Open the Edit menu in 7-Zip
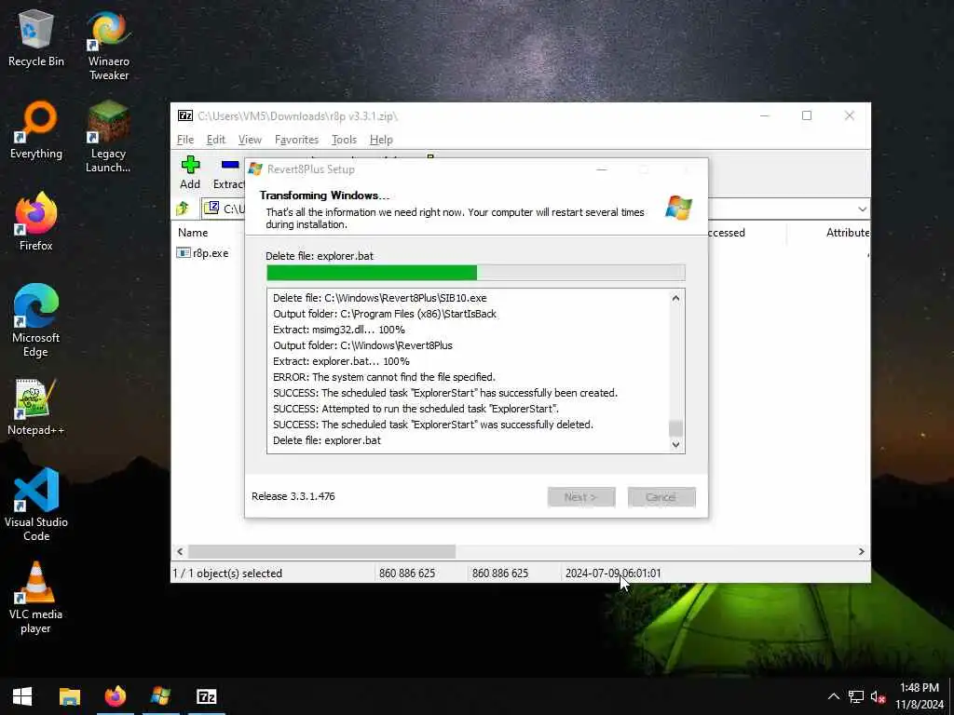954x715 pixels. (x=216, y=140)
